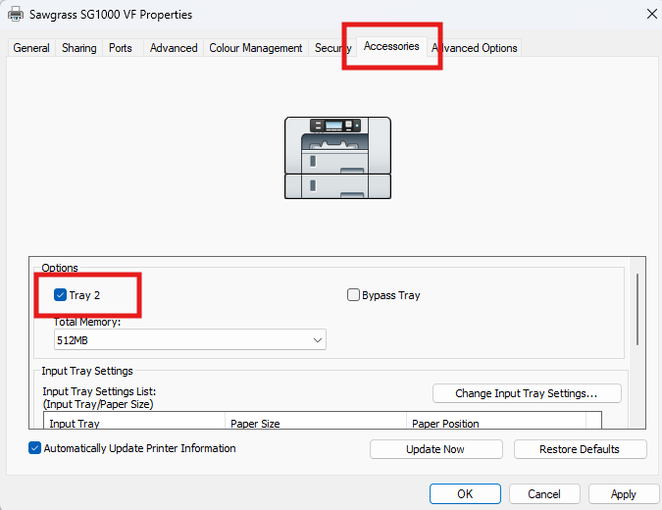Screen dimensions: 662x510
Task: Enable the Bypass Tray option
Action: pyautogui.click(x=353, y=294)
